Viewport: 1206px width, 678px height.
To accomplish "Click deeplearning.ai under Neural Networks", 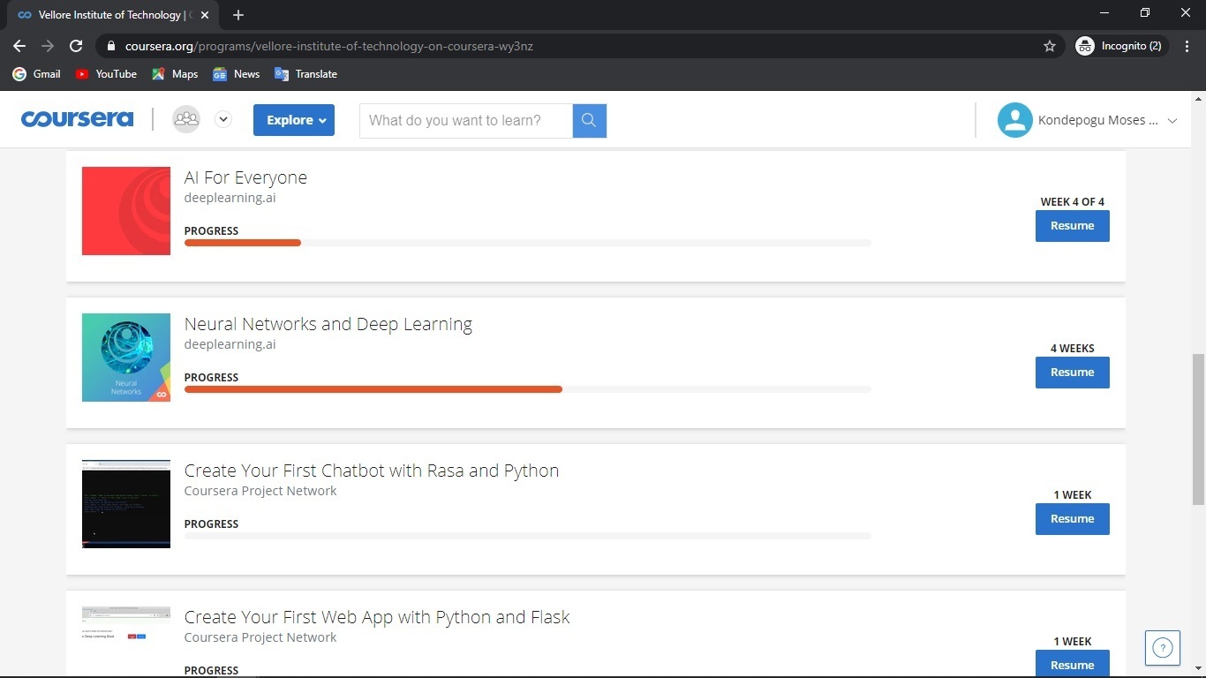I will coord(230,344).
